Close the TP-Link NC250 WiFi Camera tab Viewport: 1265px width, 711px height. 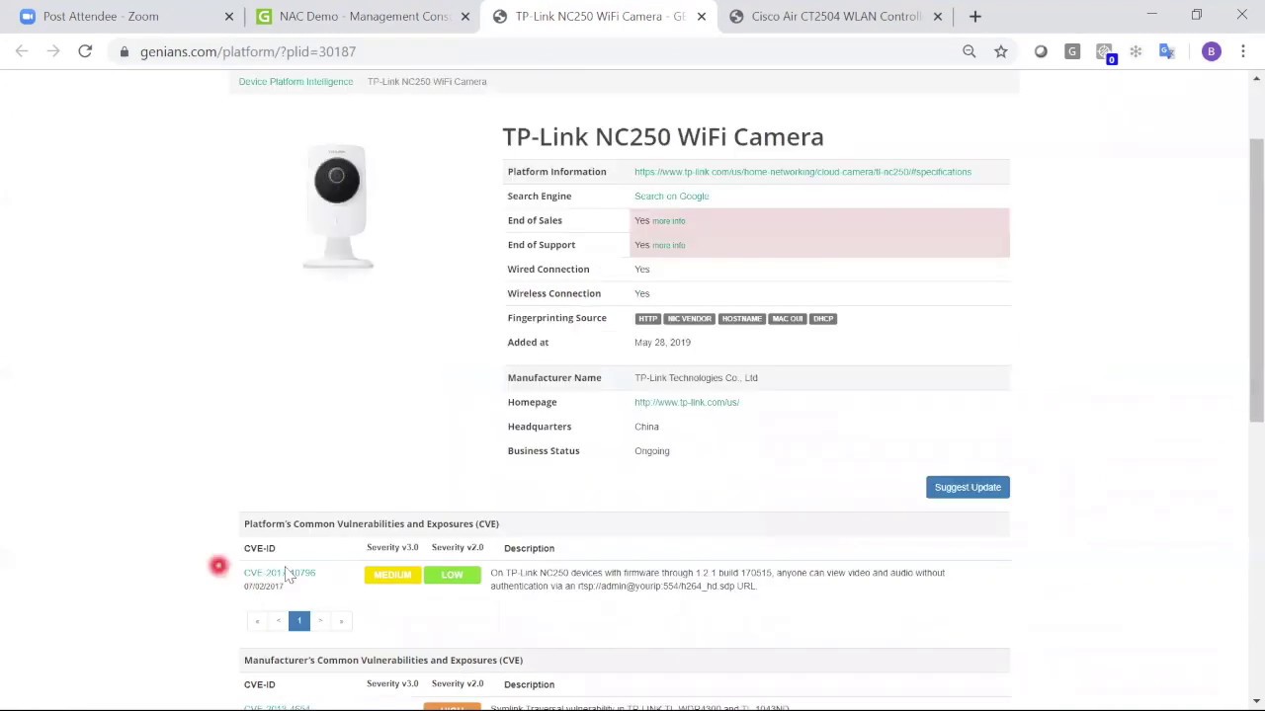pos(701,16)
